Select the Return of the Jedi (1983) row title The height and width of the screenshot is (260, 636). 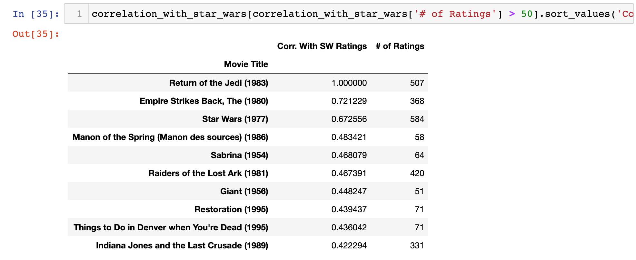click(219, 83)
